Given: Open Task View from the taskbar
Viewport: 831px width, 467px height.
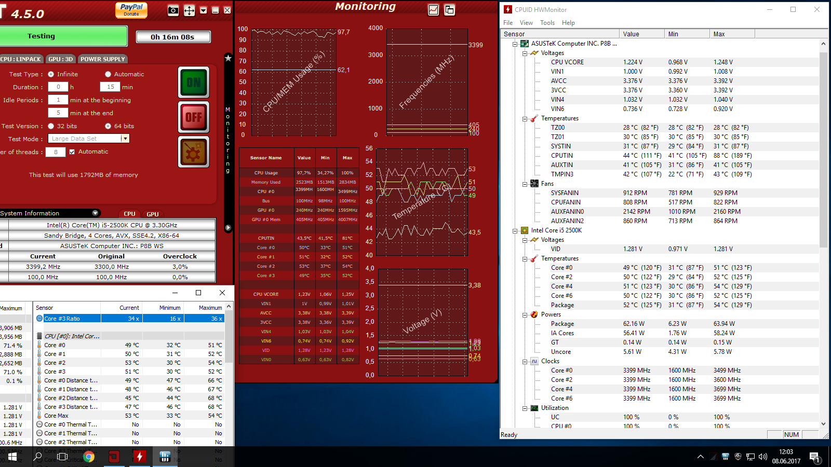Looking at the screenshot, I should 63,457.
